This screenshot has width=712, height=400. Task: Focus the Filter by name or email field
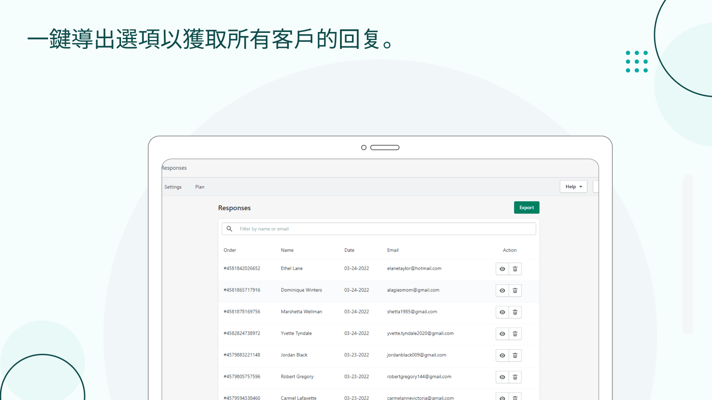pyautogui.click(x=379, y=229)
